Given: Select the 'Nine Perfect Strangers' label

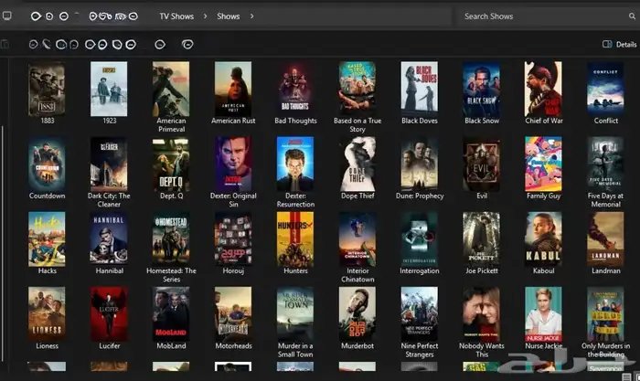Looking at the screenshot, I should 420,350.
